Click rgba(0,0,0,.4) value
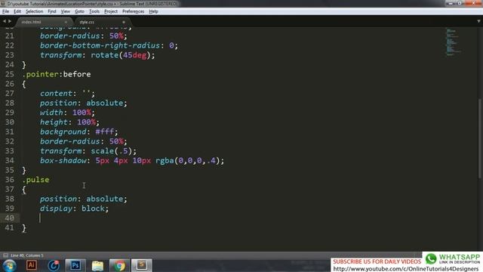 [187, 161]
